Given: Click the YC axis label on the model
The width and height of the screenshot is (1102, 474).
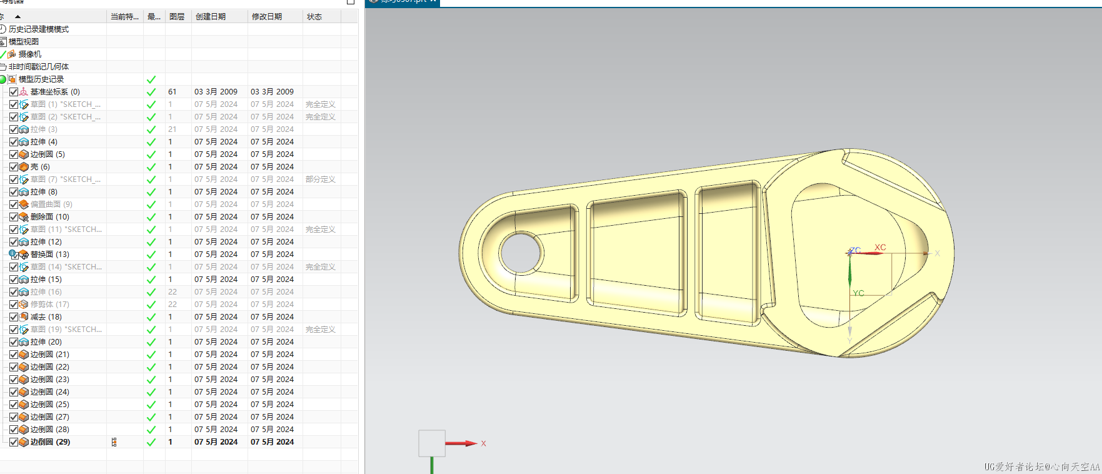Looking at the screenshot, I should point(858,293).
